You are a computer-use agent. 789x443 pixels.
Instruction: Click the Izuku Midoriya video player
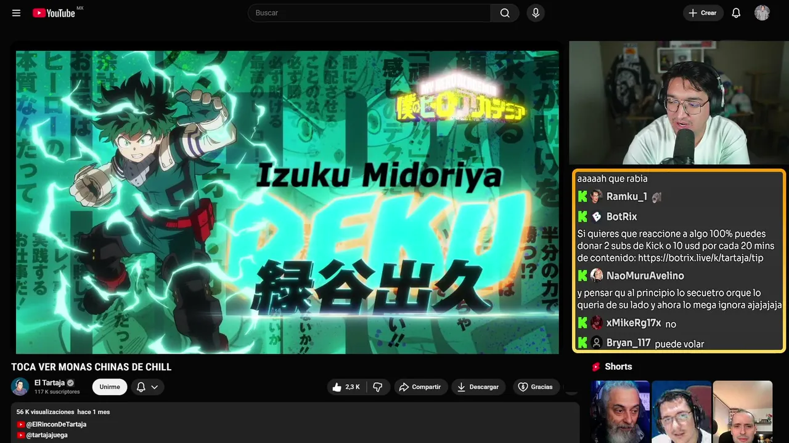[287, 202]
